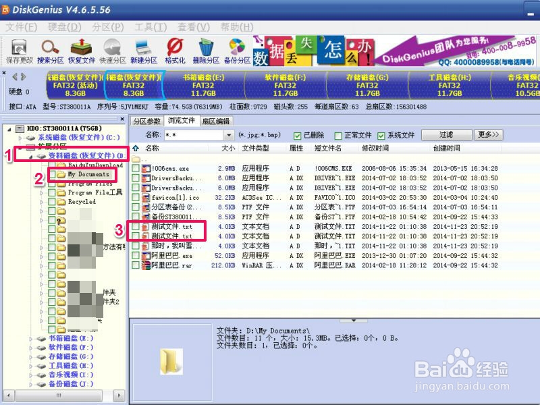The image size is (540, 405).
Task: Expand the 书籍磁盘 (E:) tree node
Action: 30,340
